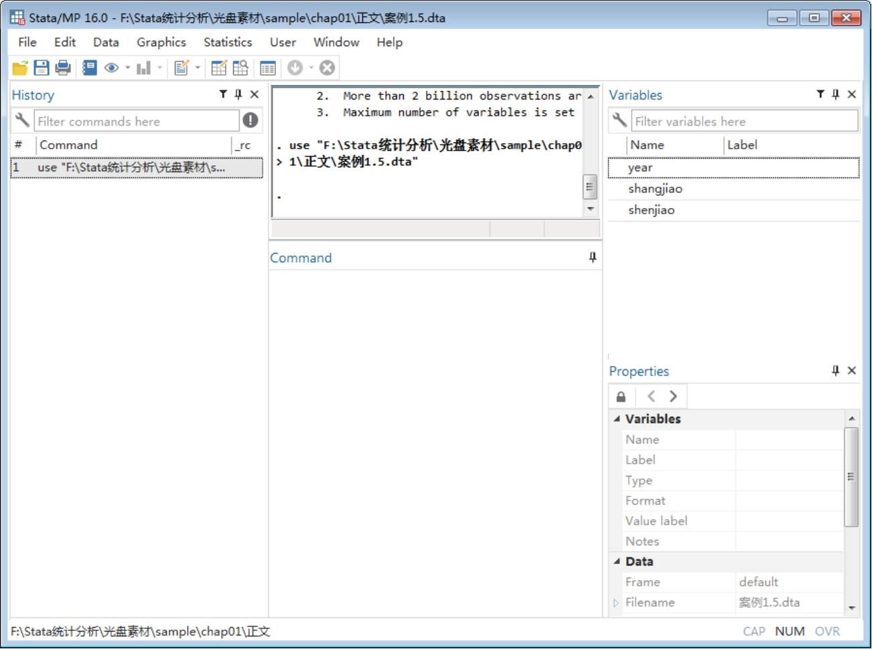Image resolution: width=872 pixels, height=649 pixels.
Task: Toggle the errors-only button in the History panel
Action: (250, 120)
